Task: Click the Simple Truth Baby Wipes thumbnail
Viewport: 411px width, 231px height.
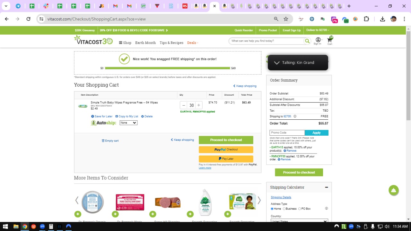Action: coord(83,106)
